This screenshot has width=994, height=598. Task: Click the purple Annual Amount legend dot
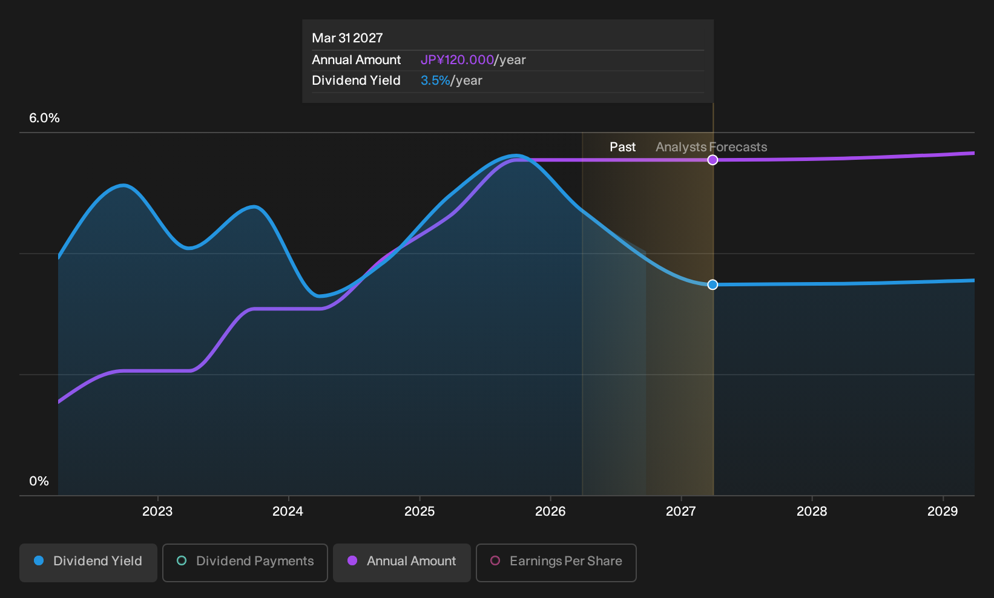coord(352,561)
